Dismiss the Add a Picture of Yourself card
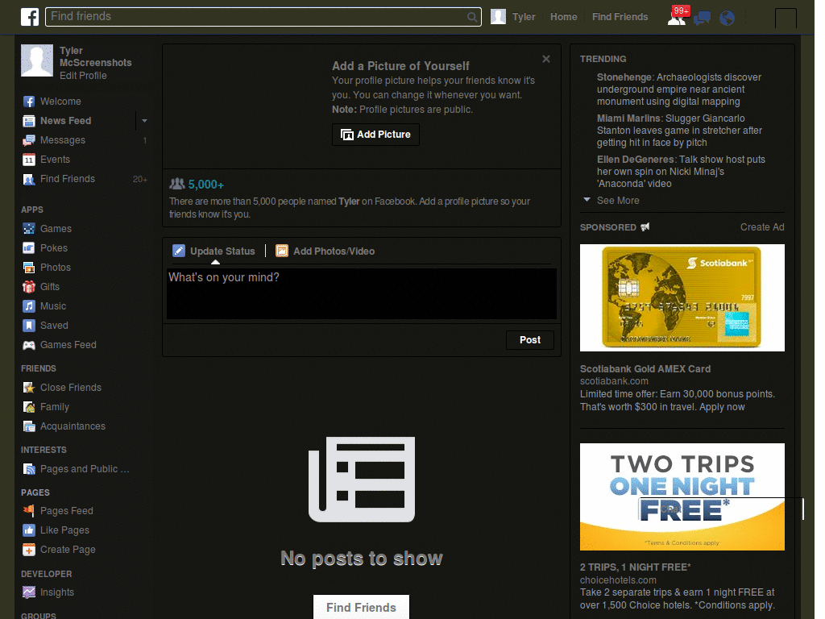Screen dimensions: 825x619 pyautogui.click(x=546, y=59)
